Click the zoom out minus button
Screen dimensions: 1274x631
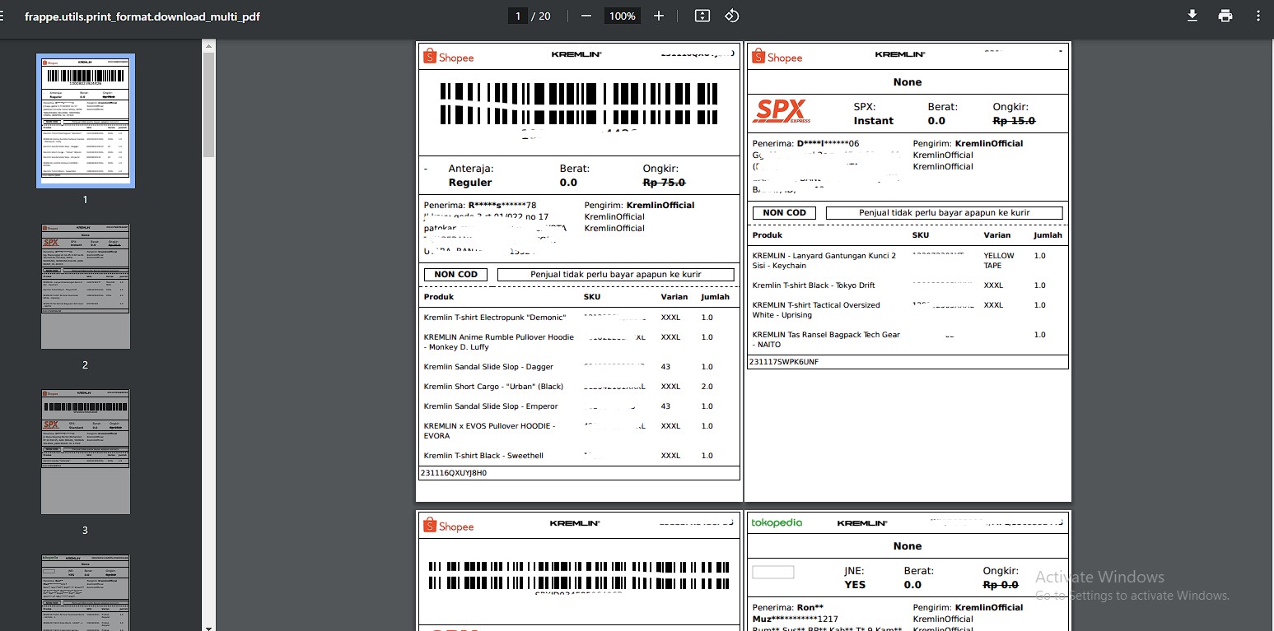(586, 16)
